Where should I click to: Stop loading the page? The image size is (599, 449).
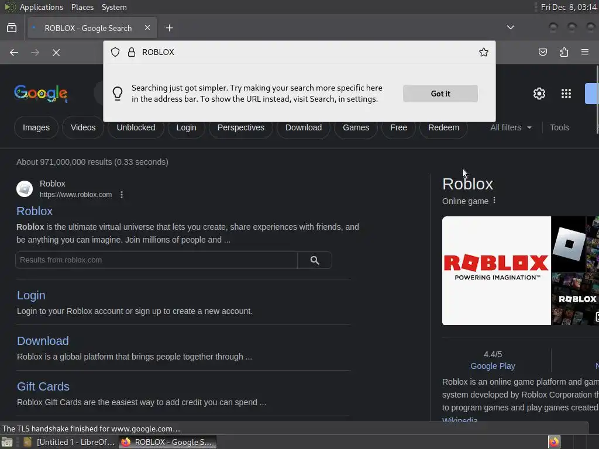[56, 52]
